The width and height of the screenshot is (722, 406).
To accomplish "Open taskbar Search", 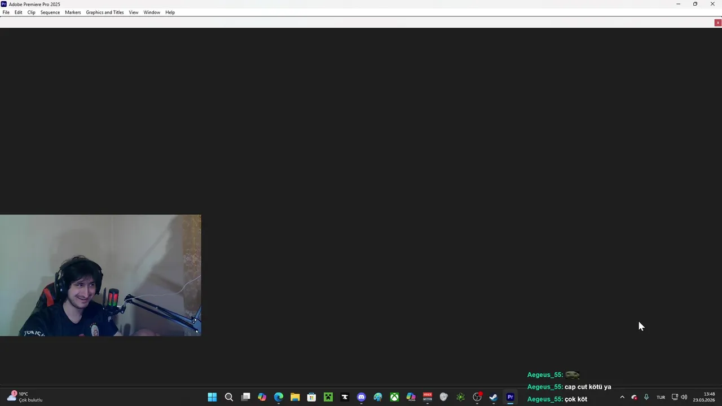I will pyautogui.click(x=229, y=397).
